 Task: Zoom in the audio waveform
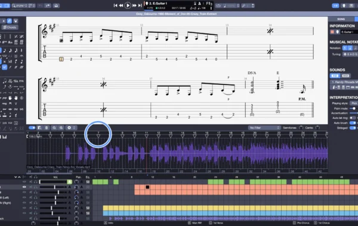(x=61, y=128)
